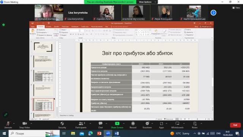Show next participants with blue arrow
Screen dimensions: 243x137
click(x=213, y=13)
